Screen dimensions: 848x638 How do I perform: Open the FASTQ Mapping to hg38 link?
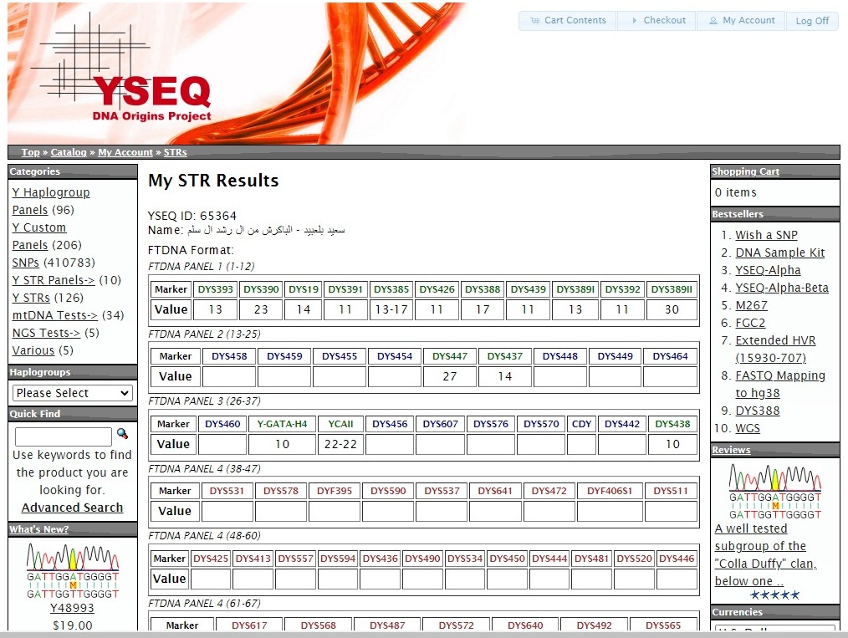(780, 385)
